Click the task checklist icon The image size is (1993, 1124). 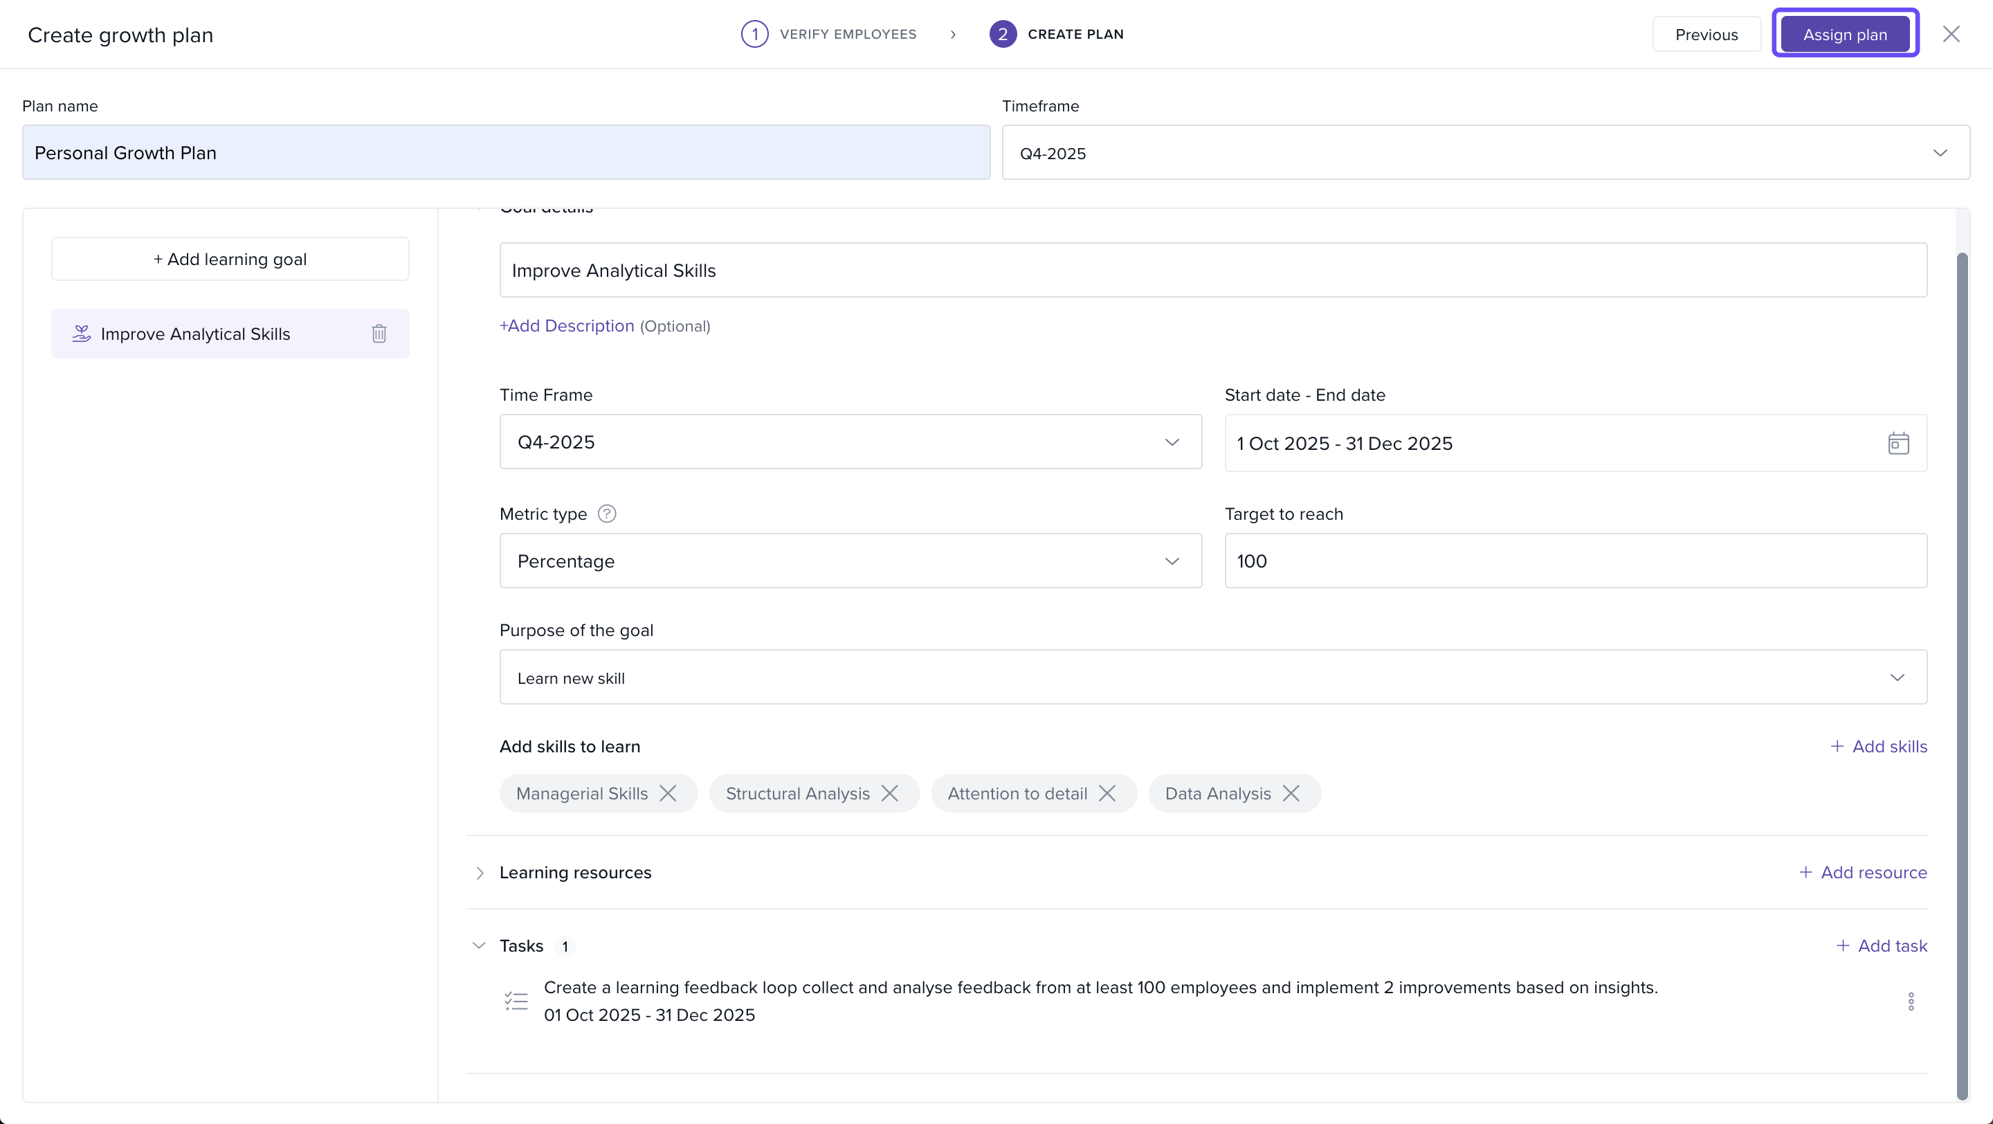[516, 1001]
